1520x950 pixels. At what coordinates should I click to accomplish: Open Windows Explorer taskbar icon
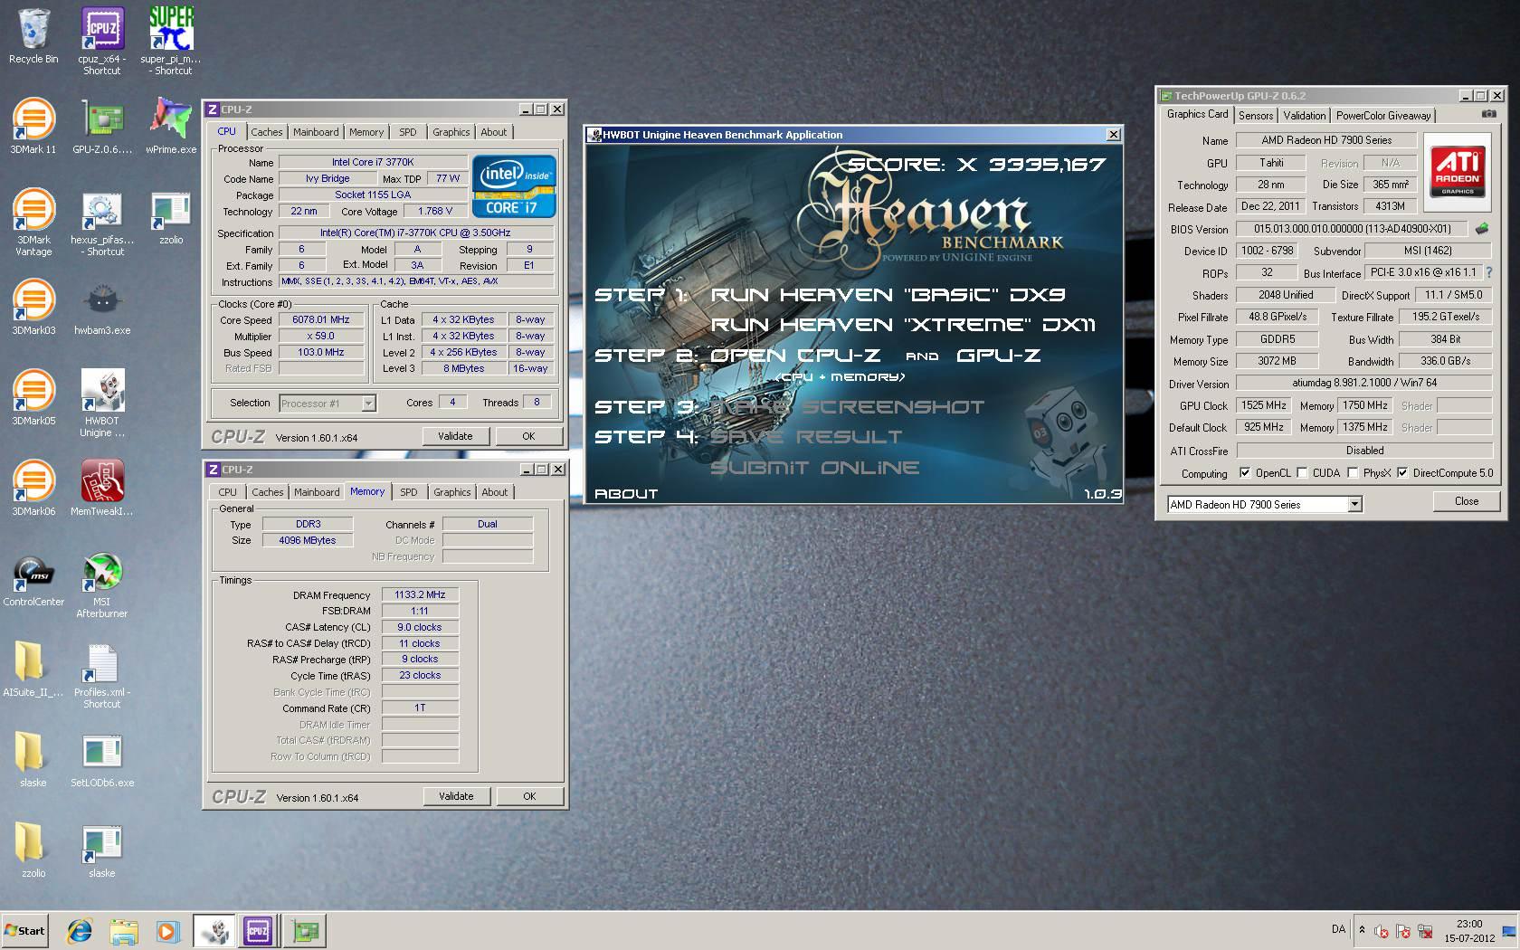(124, 931)
